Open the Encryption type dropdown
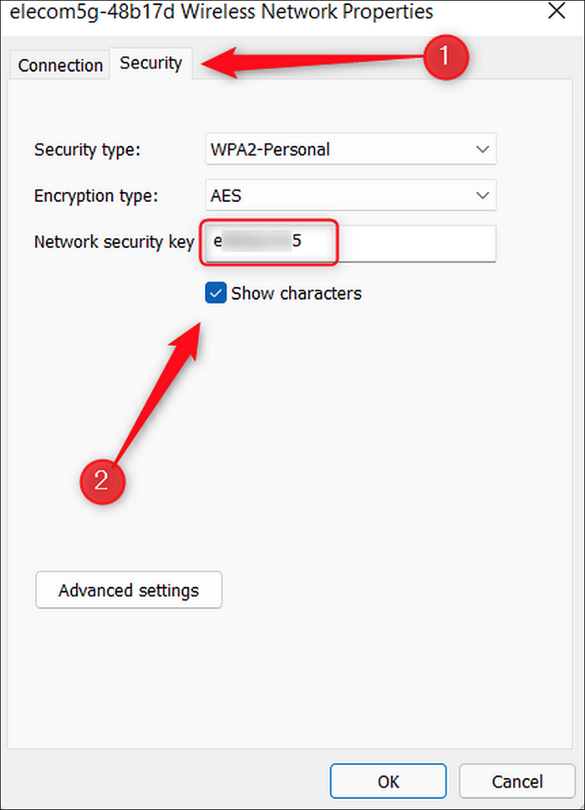The width and height of the screenshot is (585, 810). [x=349, y=195]
